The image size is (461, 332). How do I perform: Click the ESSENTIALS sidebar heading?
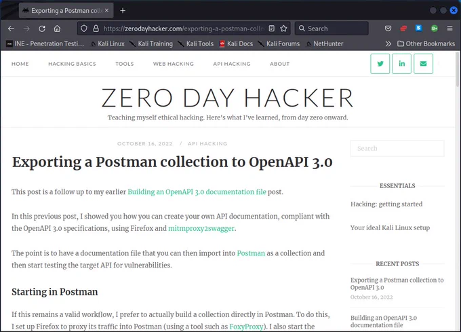click(397, 186)
